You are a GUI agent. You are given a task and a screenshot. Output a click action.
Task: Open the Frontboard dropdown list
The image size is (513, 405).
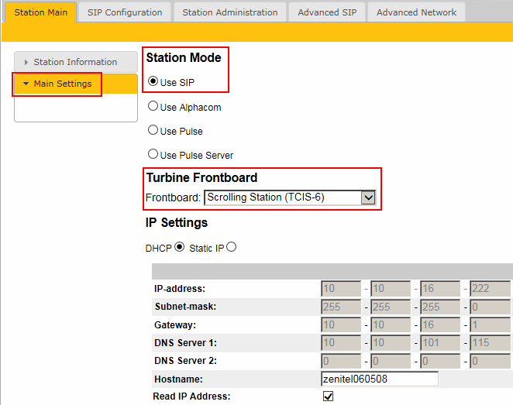368,197
